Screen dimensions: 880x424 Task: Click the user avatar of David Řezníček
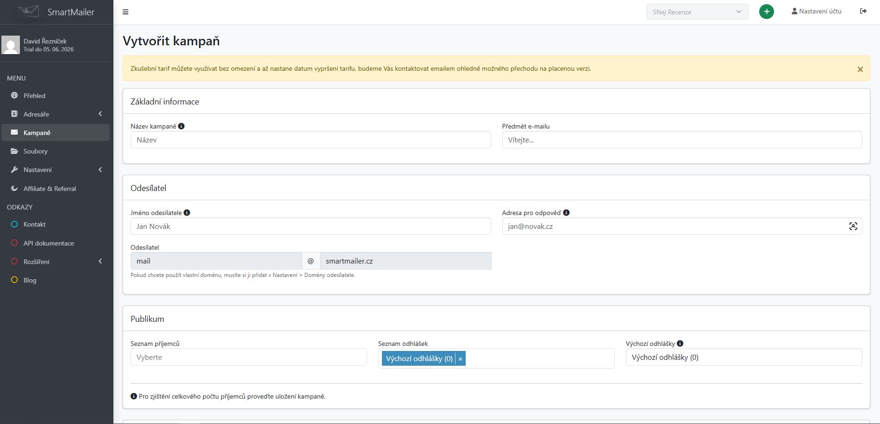click(11, 45)
